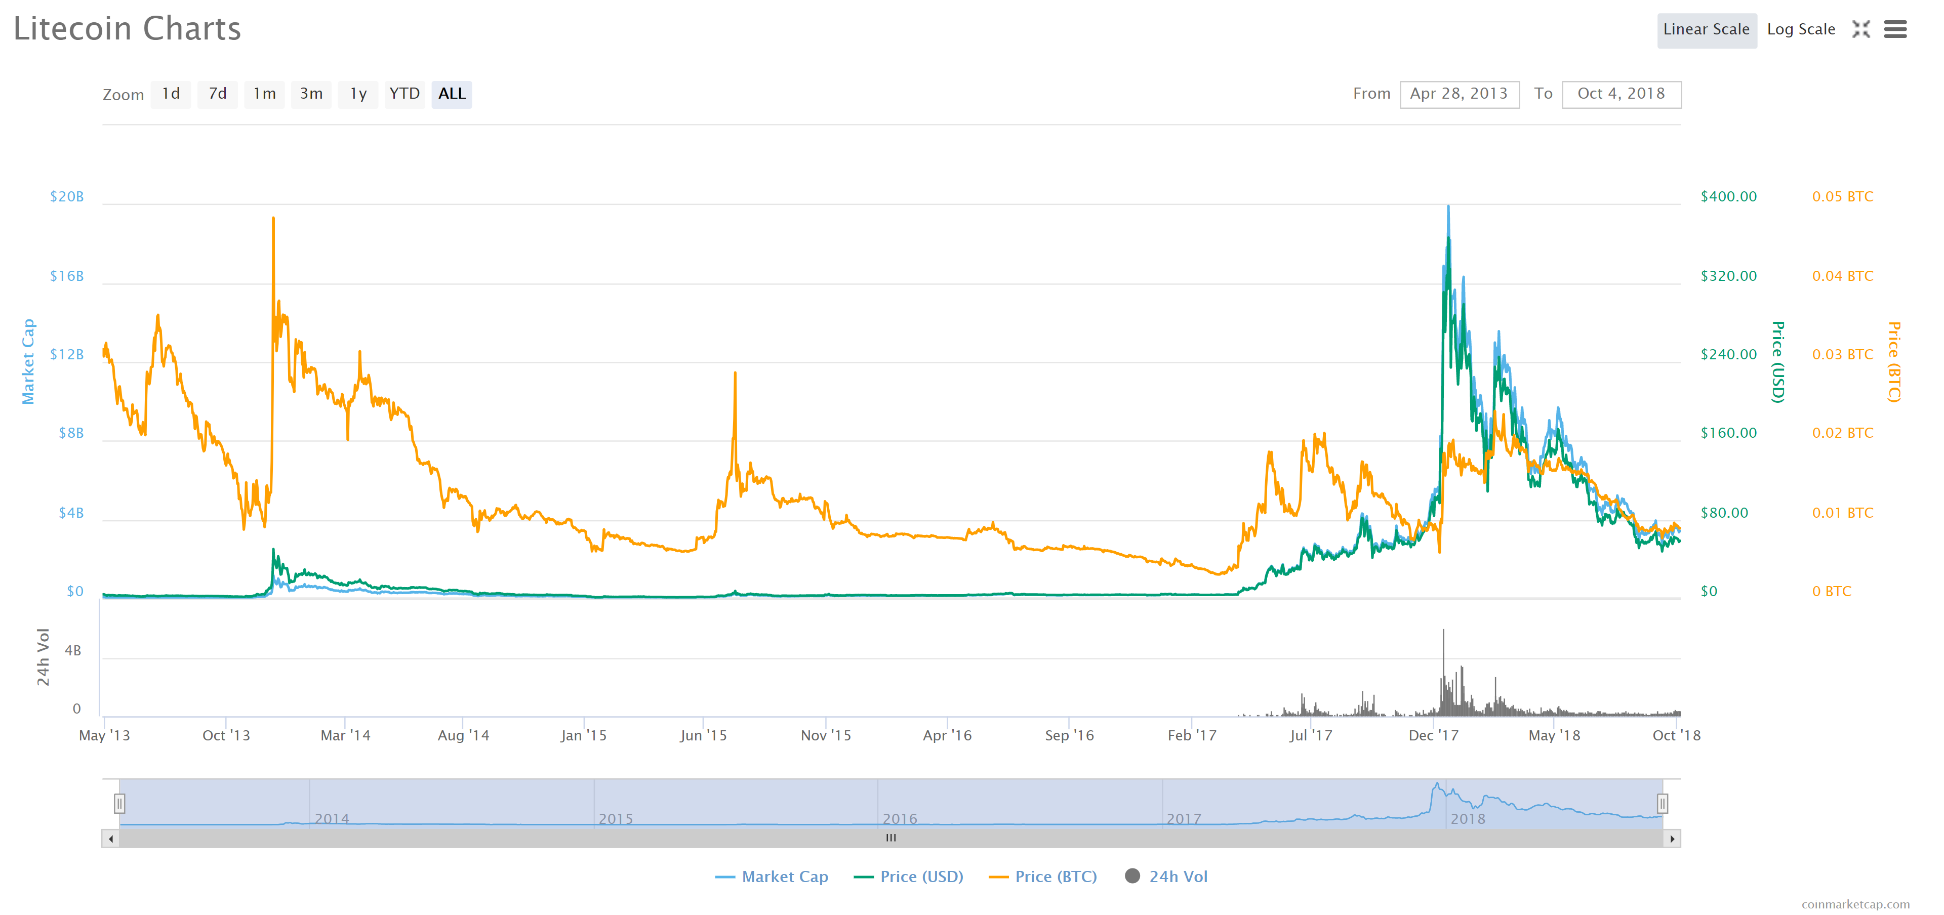Click the Feb '17 x-axis label

click(x=1192, y=735)
